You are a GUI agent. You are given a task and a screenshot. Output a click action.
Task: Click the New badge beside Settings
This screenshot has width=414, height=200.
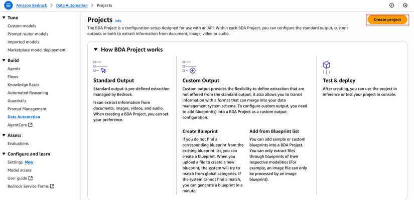[29, 162]
